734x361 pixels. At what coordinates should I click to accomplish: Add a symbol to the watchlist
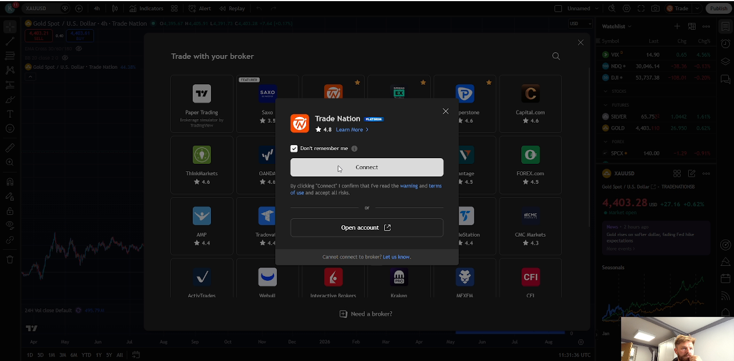[677, 26]
